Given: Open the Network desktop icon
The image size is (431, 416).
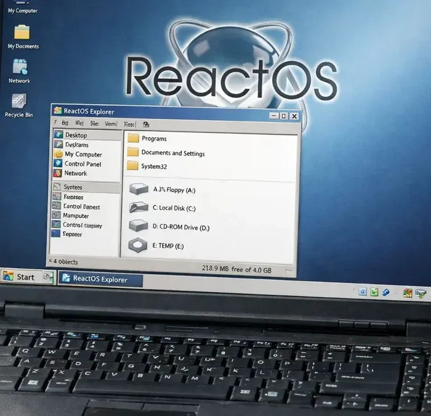Looking at the screenshot, I should [x=20, y=71].
